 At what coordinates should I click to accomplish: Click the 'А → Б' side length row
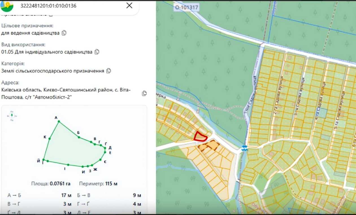(x=39, y=195)
